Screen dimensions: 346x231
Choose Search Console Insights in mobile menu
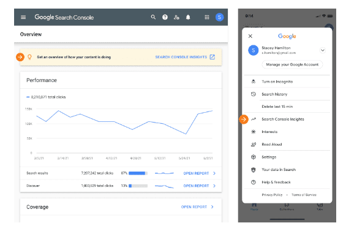[287, 119]
